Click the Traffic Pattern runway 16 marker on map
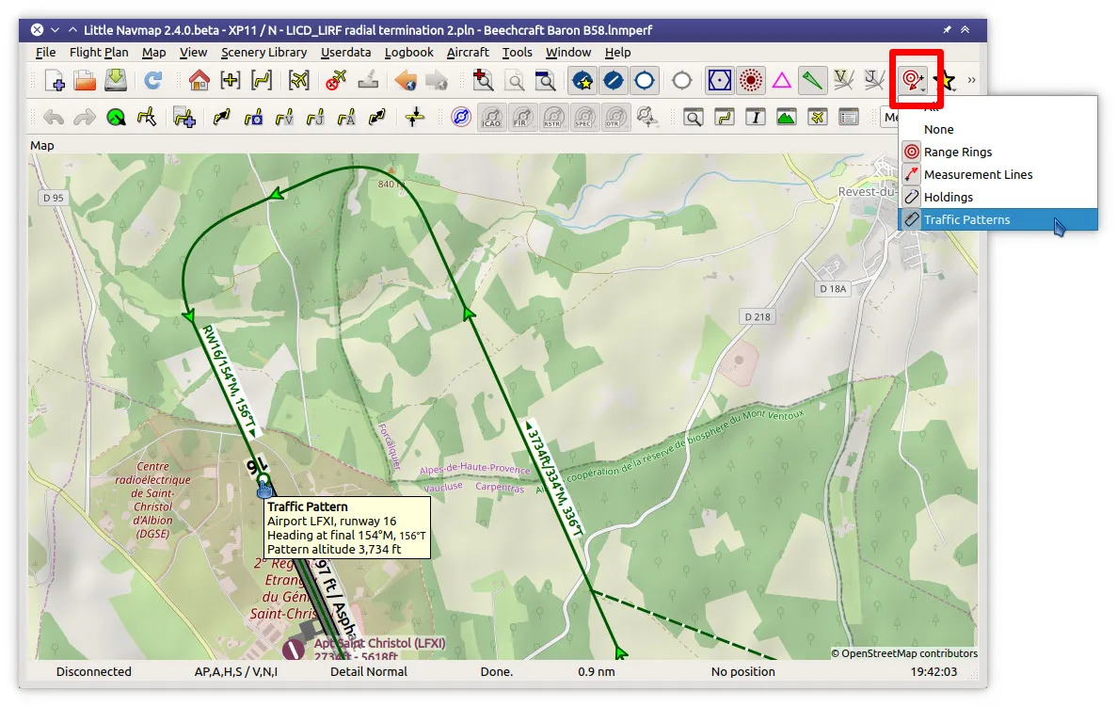Viewport: 1117px width, 707px height. [263, 487]
